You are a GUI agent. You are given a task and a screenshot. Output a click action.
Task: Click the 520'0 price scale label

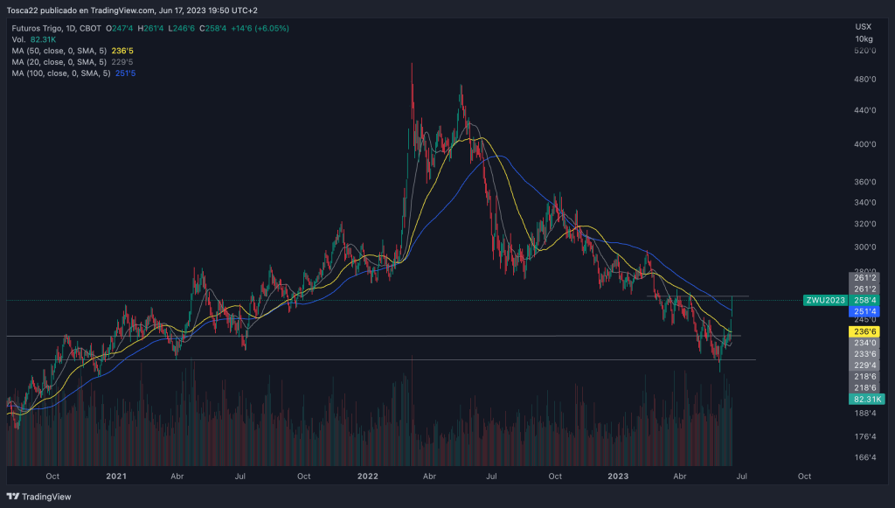(x=864, y=51)
